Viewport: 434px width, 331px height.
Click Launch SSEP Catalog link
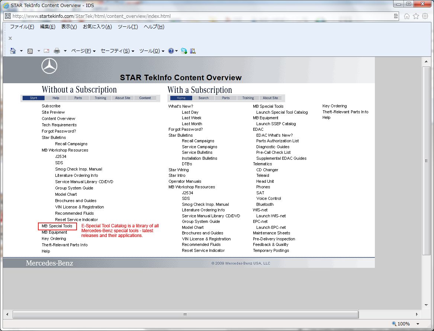276,124
